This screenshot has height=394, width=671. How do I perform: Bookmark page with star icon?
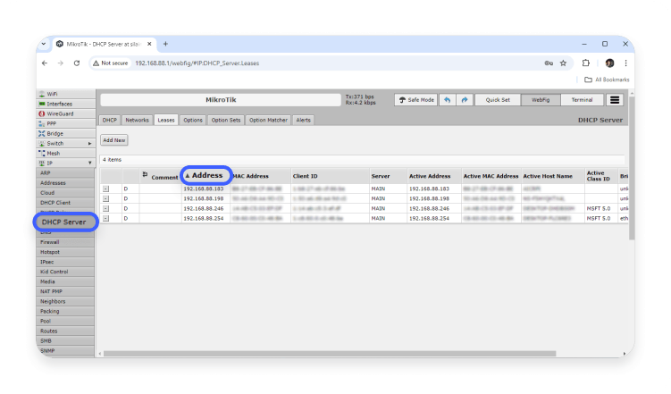(x=563, y=63)
